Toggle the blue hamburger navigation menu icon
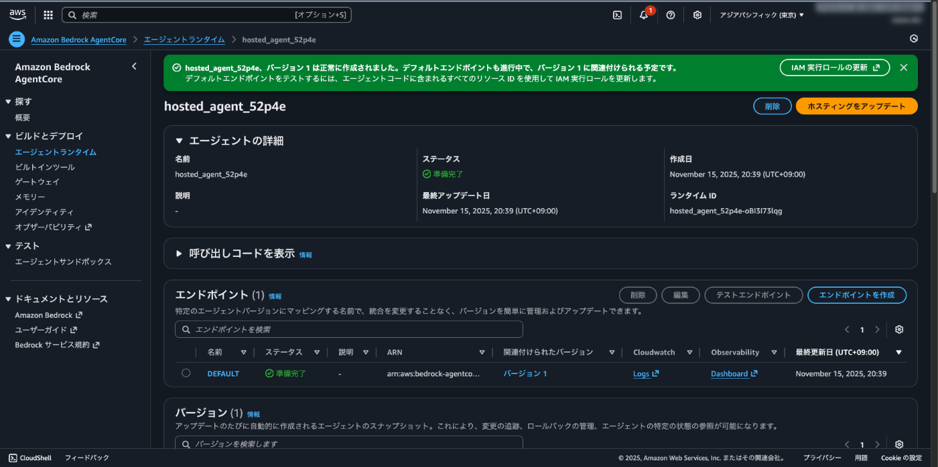 [x=17, y=39]
